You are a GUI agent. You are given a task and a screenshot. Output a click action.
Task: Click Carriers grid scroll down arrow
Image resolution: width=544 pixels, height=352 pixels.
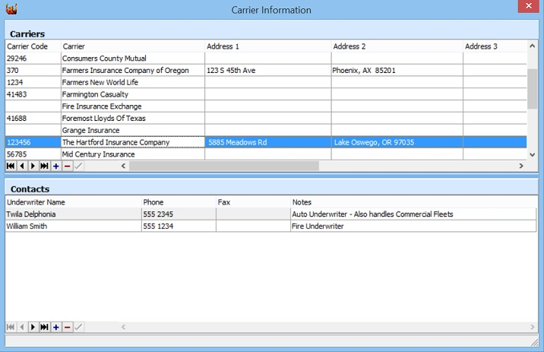click(532, 155)
